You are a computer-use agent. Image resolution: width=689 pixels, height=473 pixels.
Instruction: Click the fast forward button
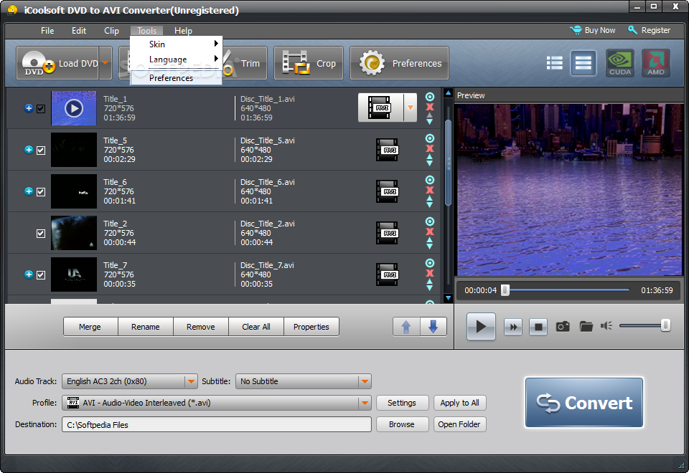[513, 327]
